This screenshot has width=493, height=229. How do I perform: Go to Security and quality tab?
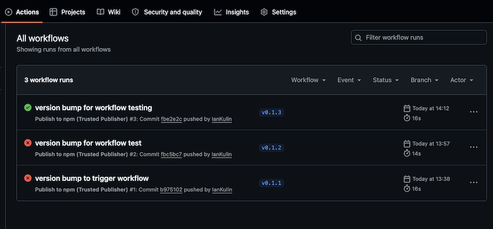coord(166,12)
